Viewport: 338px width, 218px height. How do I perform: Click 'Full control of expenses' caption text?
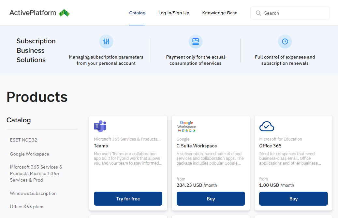pos(285,60)
